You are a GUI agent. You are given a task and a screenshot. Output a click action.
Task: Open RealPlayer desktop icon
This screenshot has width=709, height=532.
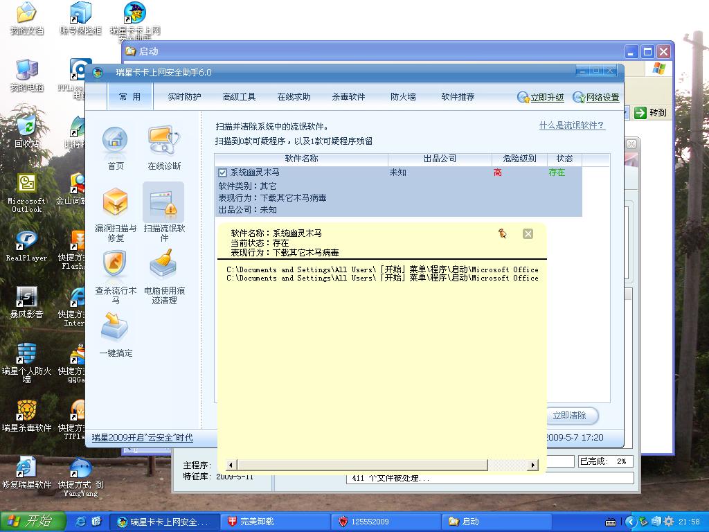click(x=27, y=246)
